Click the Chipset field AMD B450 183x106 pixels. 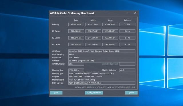coord(102,77)
